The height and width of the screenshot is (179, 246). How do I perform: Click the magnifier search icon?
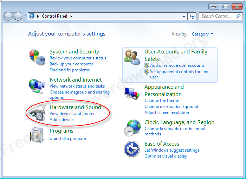[239, 16]
